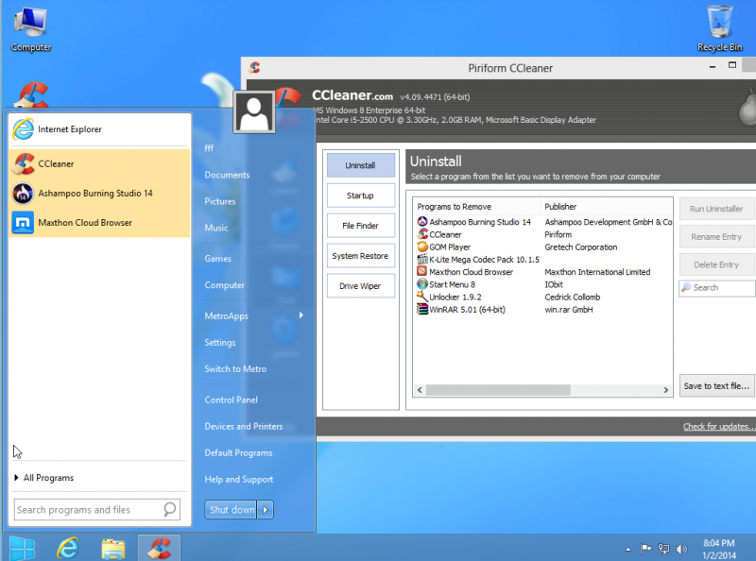This screenshot has width=756, height=561.
Task: Open Devices and Printers in Start menu
Action: click(x=244, y=427)
